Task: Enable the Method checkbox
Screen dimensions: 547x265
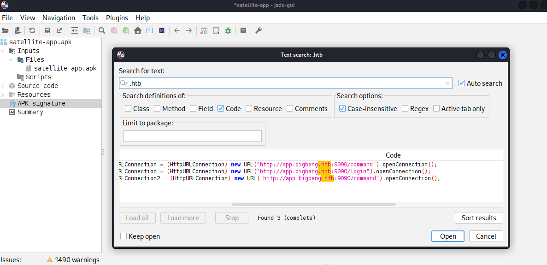Action: [x=157, y=108]
